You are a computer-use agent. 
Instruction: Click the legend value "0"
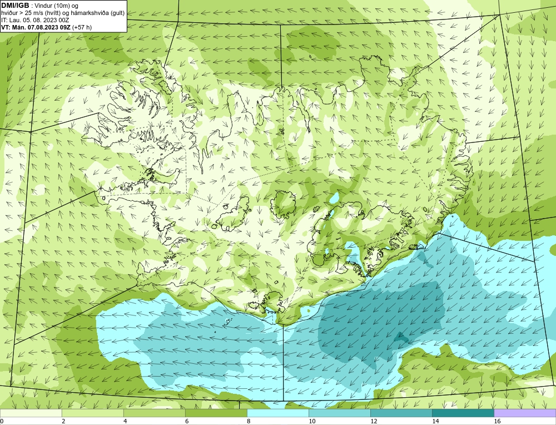(2, 421)
